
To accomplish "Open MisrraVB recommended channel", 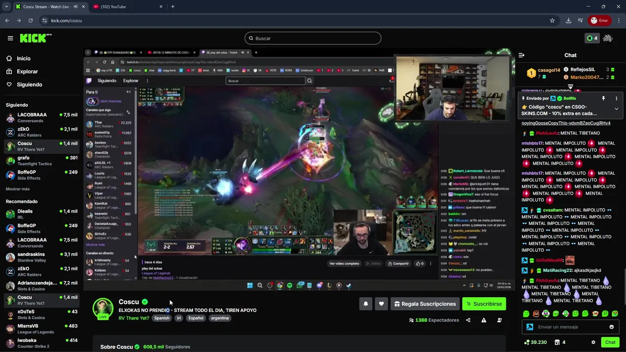I will [42, 329].
